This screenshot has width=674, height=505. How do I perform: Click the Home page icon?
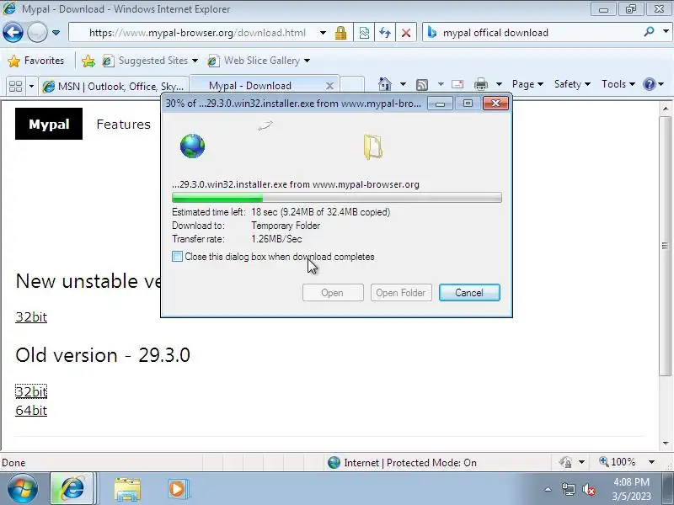pyautogui.click(x=385, y=84)
